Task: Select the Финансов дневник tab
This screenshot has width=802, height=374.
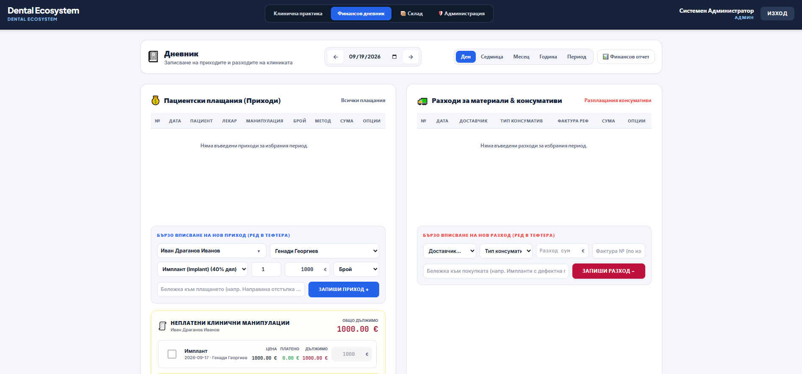Action: pyautogui.click(x=361, y=14)
